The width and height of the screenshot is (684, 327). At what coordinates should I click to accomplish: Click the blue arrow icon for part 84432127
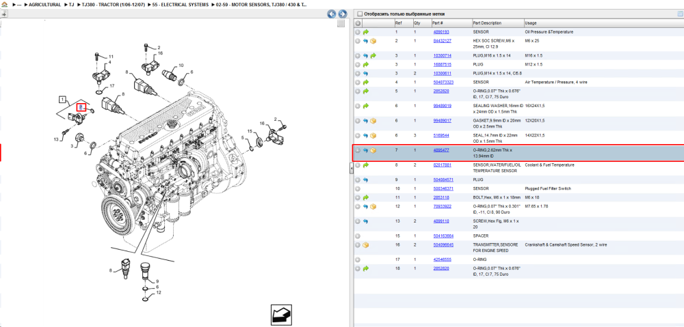click(x=365, y=41)
